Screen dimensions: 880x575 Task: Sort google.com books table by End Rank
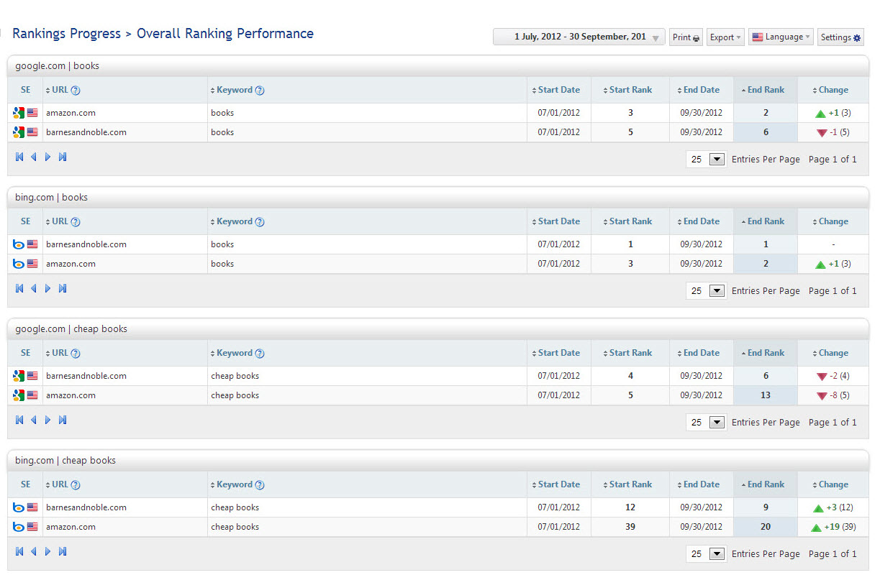pos(765,90)
